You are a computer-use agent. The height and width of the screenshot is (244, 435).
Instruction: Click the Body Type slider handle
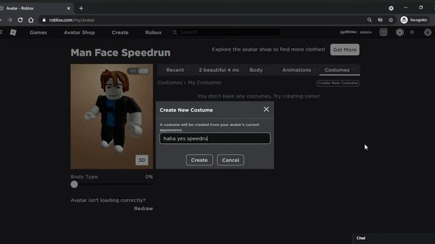point(74,184)
